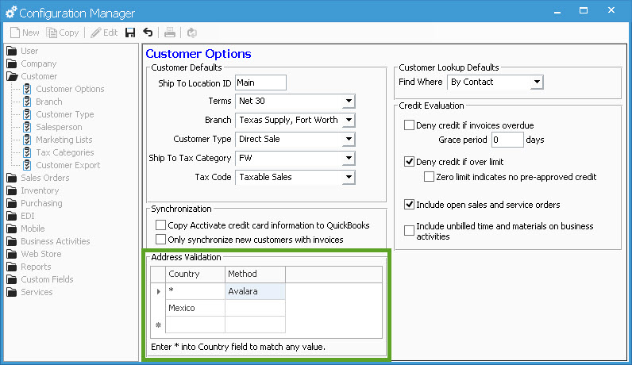The width and height of the screenshot is (632, 365).
Task: Click the New toolbar button
Action: tap(25, 33)
